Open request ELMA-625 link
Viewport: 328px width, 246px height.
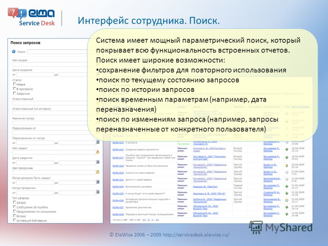[x=118, y=150]
